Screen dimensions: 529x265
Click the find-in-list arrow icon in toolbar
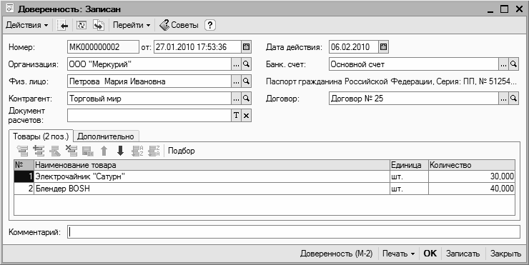[x=62, y=25]
